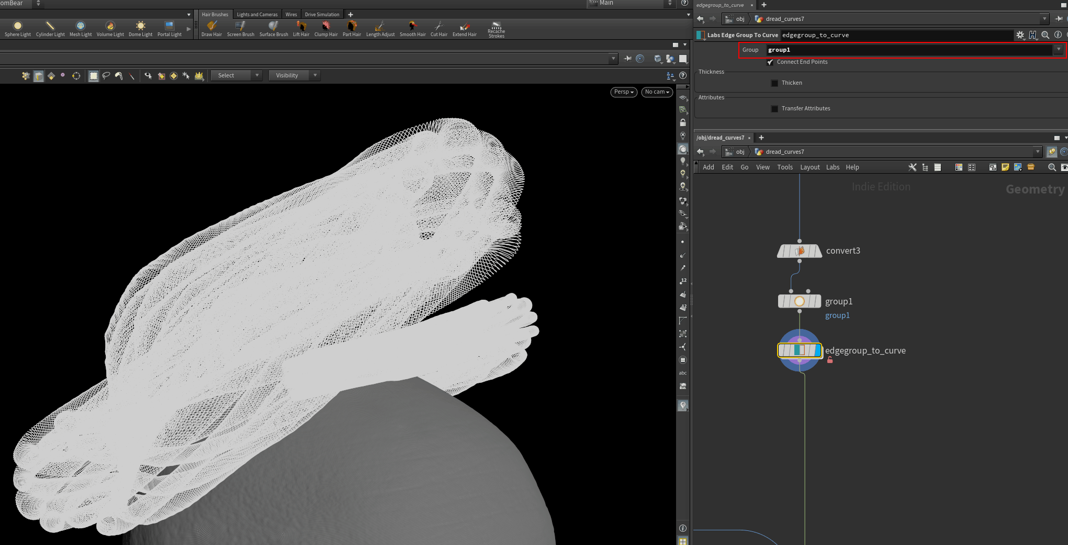Add a sticky note in network
Viewport: 1068px width, 545px height.
(x=1005, y=167)
